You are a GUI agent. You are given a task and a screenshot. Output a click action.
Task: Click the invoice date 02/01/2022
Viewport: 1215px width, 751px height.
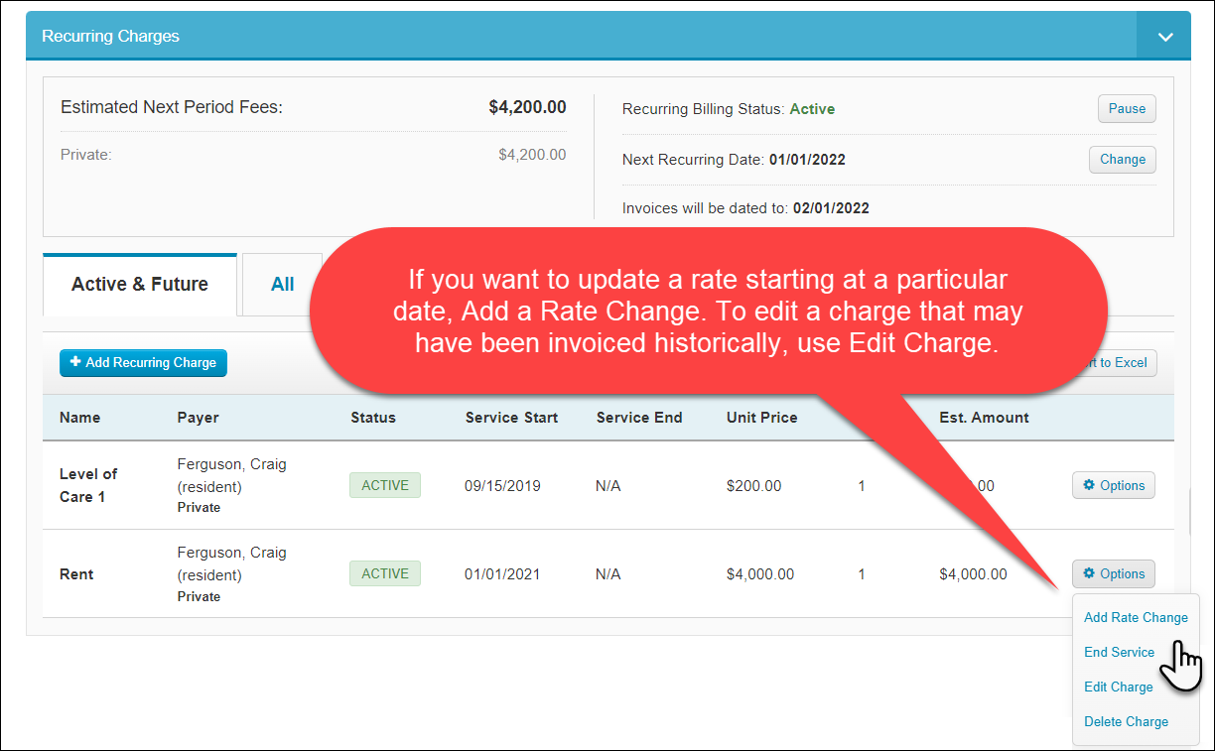pyautogui.click(x=831, y=208)
